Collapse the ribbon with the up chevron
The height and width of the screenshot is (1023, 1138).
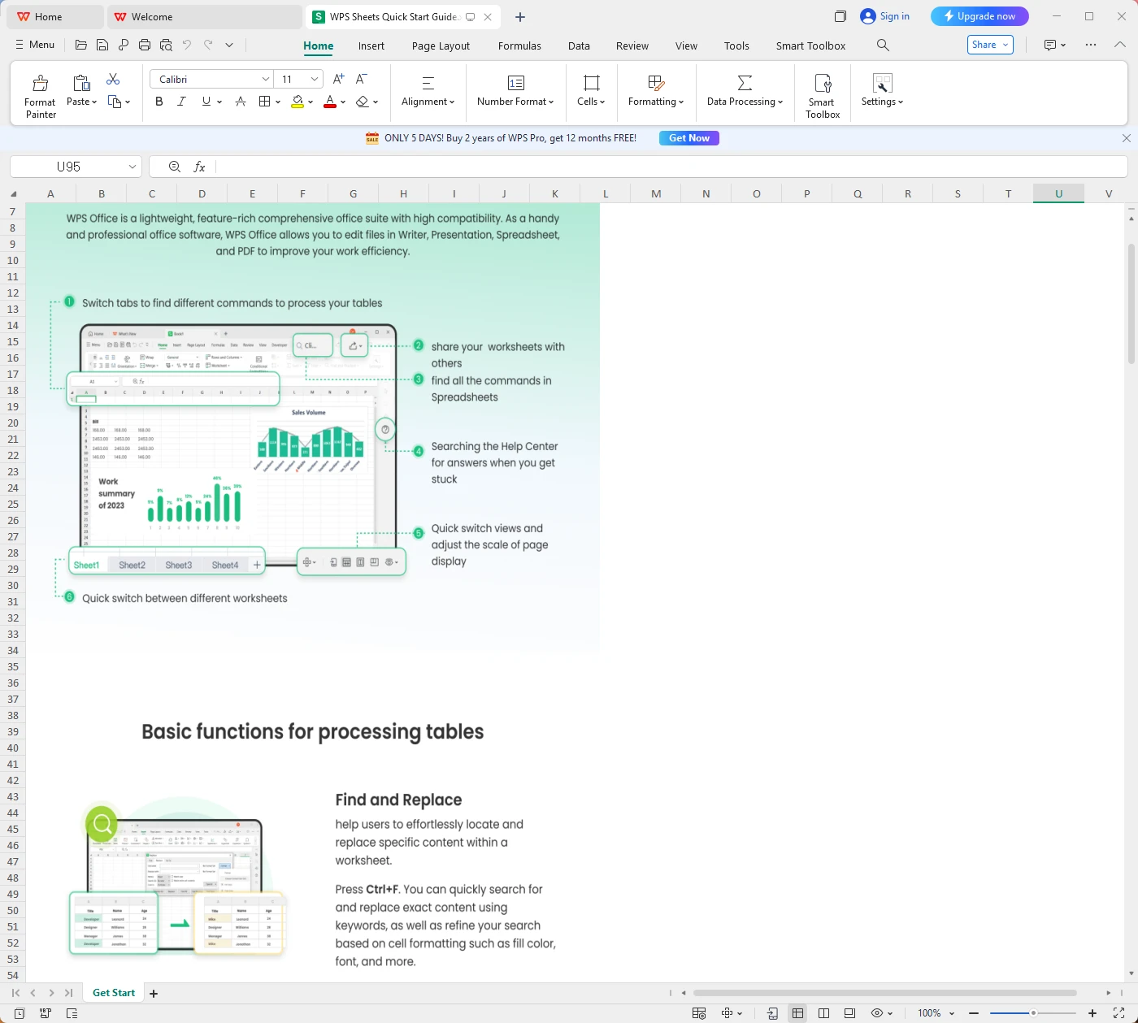click(x=1120, y=46)
